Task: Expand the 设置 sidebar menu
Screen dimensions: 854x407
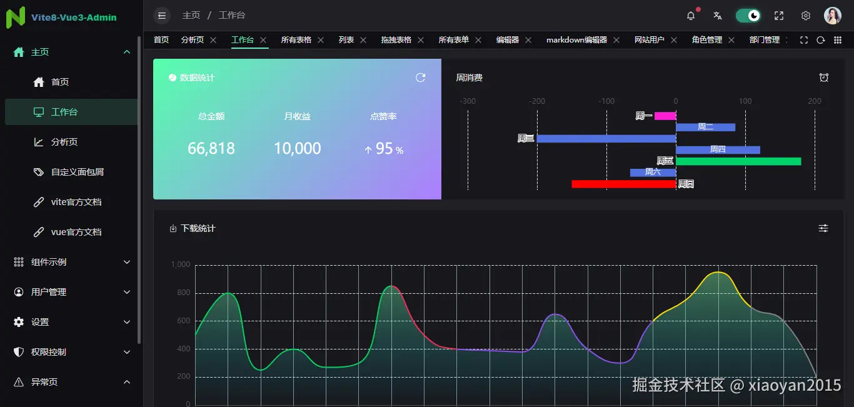Action: point(71,322)
